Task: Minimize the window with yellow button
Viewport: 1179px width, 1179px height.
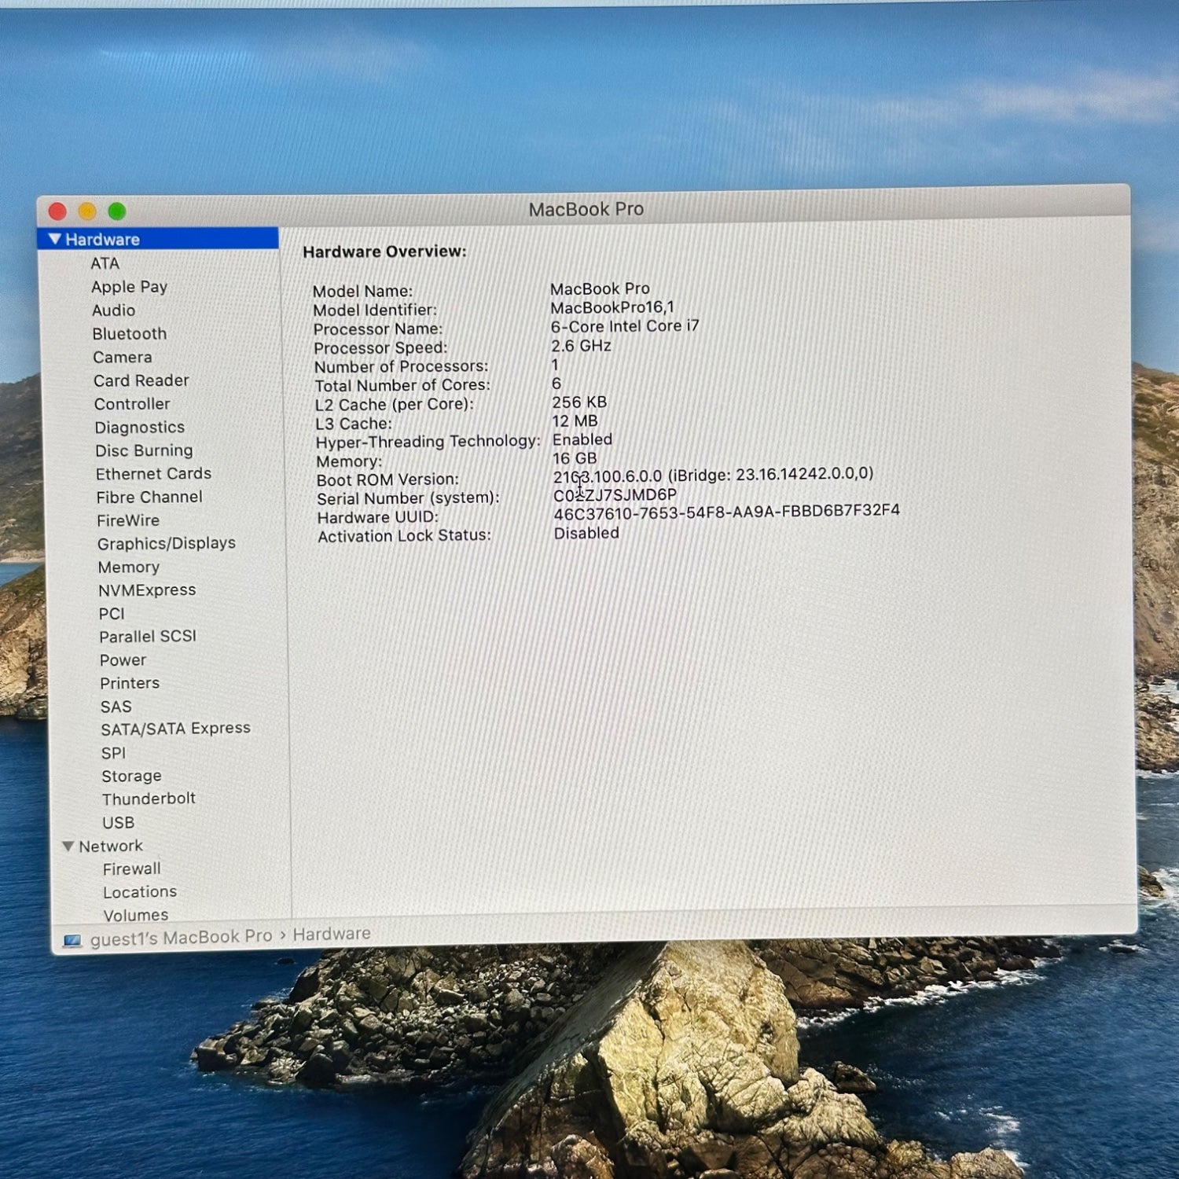Action: [x=87, y=211]
